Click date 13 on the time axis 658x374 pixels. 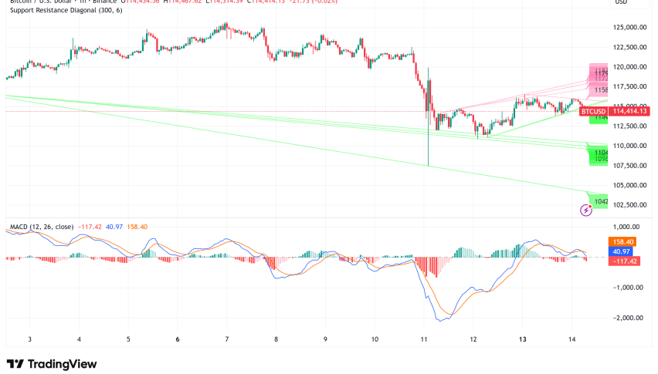click(x=523, y=339)
